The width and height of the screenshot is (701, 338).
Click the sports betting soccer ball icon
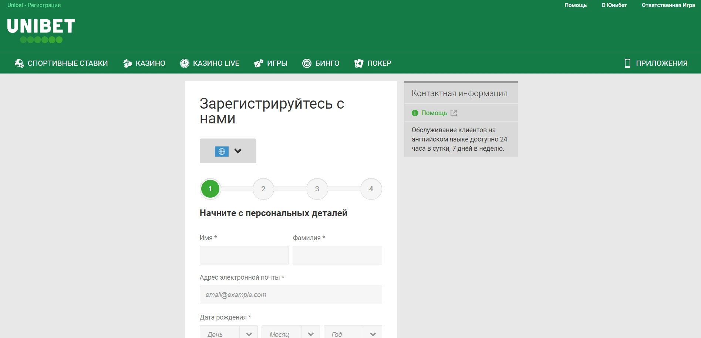click(x=19, y=64)
